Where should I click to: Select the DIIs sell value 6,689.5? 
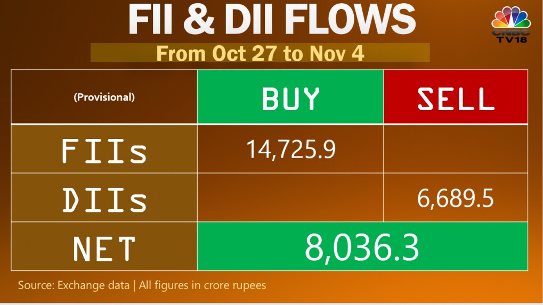[x=456, y=198]
